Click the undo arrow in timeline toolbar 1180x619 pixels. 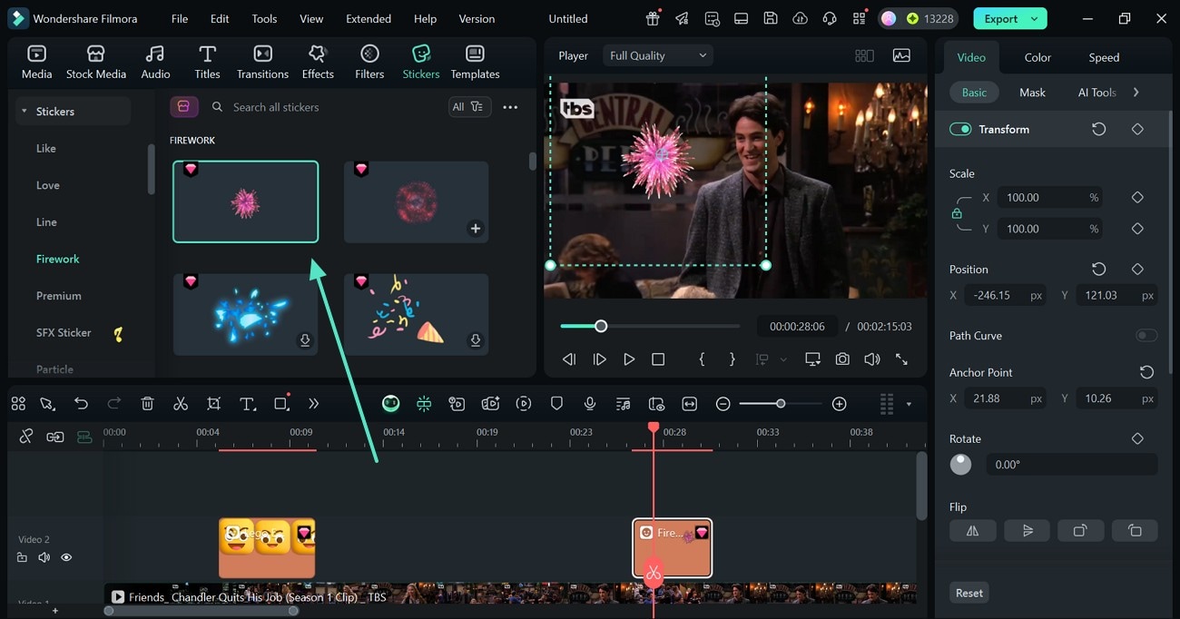(x=81, y=404)
